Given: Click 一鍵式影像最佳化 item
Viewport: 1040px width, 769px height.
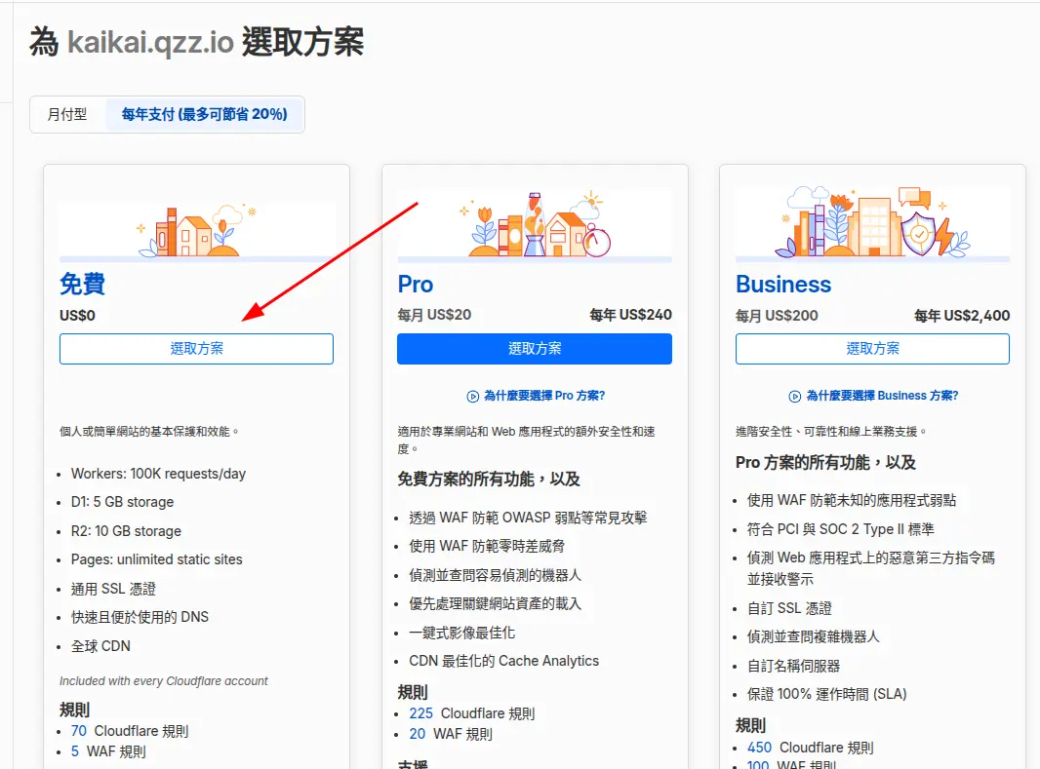Looking at the screenshot, I should 461,633.
